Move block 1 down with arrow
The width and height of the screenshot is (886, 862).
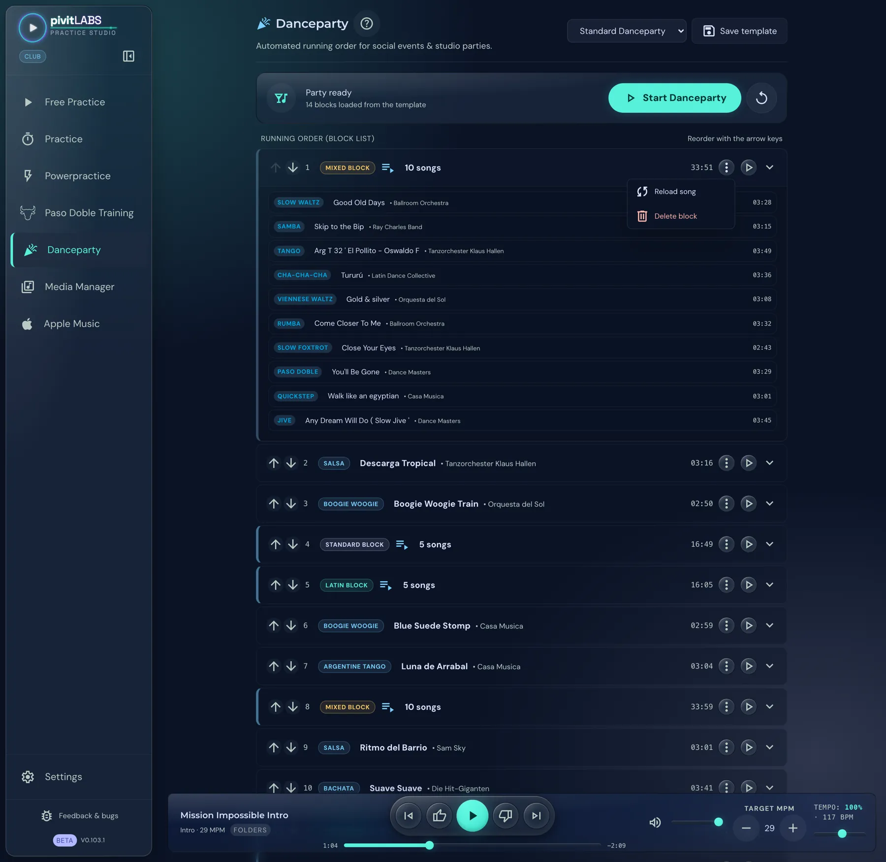[293, 167]
